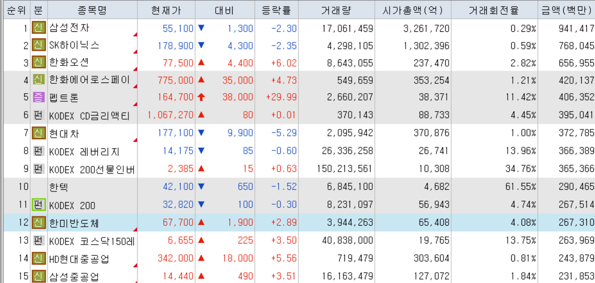Click the volume 150,213,561 cell
Image resolution: width=595 pixels, height=283 pixels.
(x=343, y=169)
